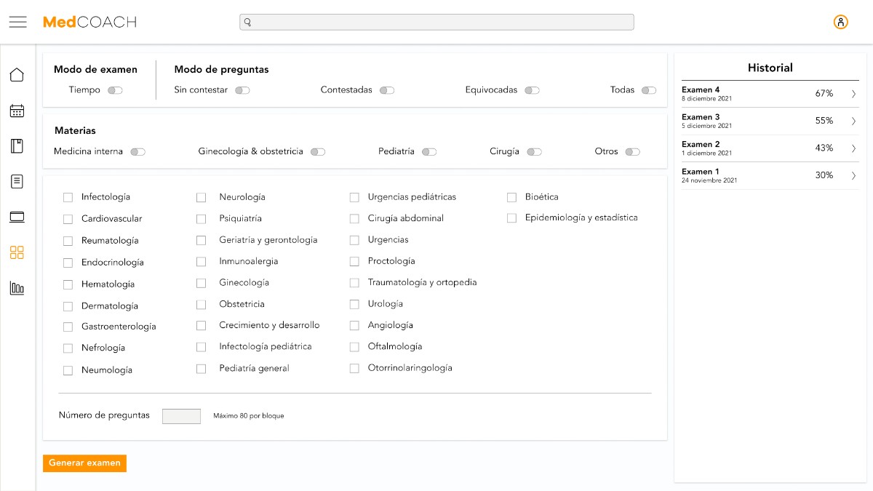Image resolution: width=873 pixels, height=491 pixels.
Task: Click the user profile icon
Action: coord(840,22)
